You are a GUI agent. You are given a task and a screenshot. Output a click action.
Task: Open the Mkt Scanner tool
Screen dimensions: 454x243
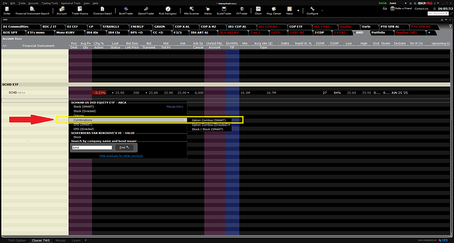[191, 11]
